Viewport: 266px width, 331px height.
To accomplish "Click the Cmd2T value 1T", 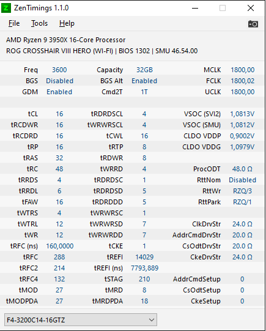I will pyautogui.click(x=144, y=92).
